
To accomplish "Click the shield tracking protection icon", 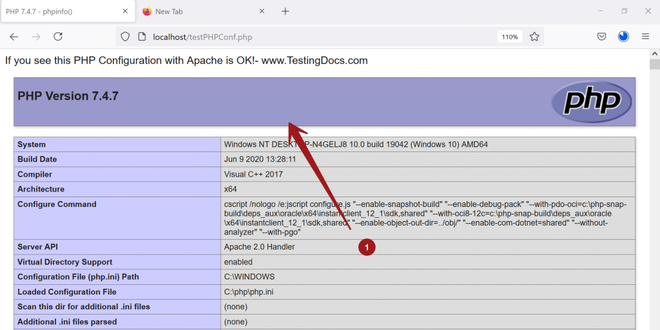I will tap(126, 37).
